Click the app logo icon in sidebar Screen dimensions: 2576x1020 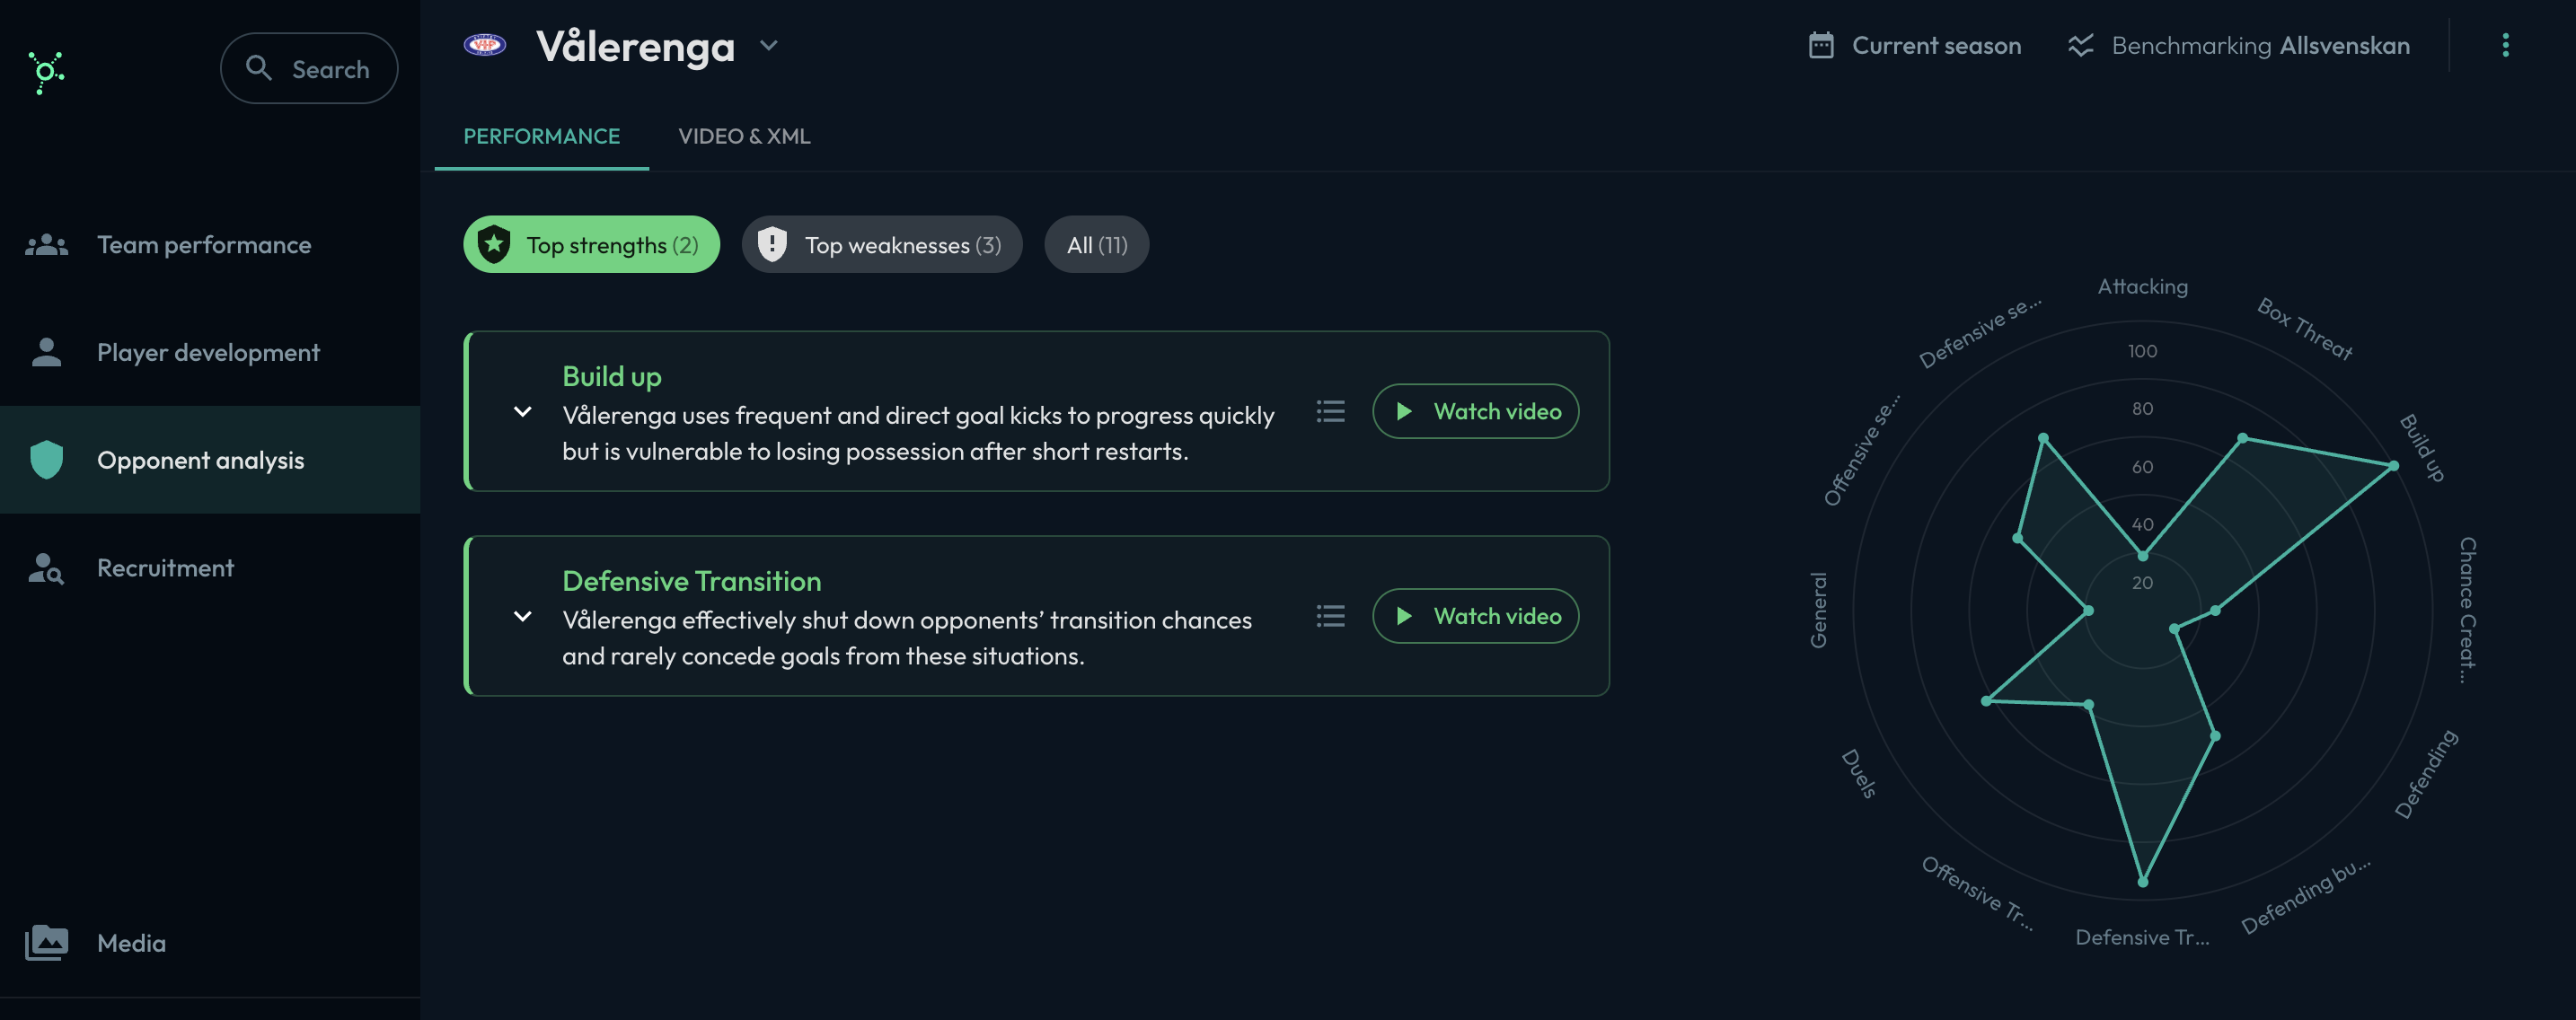click(46, 72)
